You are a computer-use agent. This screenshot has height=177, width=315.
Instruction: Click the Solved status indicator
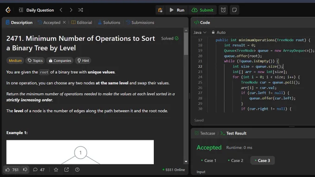(x=170, y=38)
